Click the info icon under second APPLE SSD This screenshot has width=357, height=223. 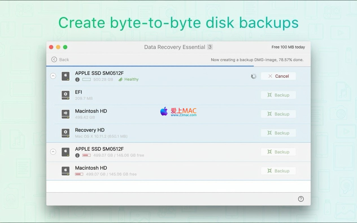[77, 155]
